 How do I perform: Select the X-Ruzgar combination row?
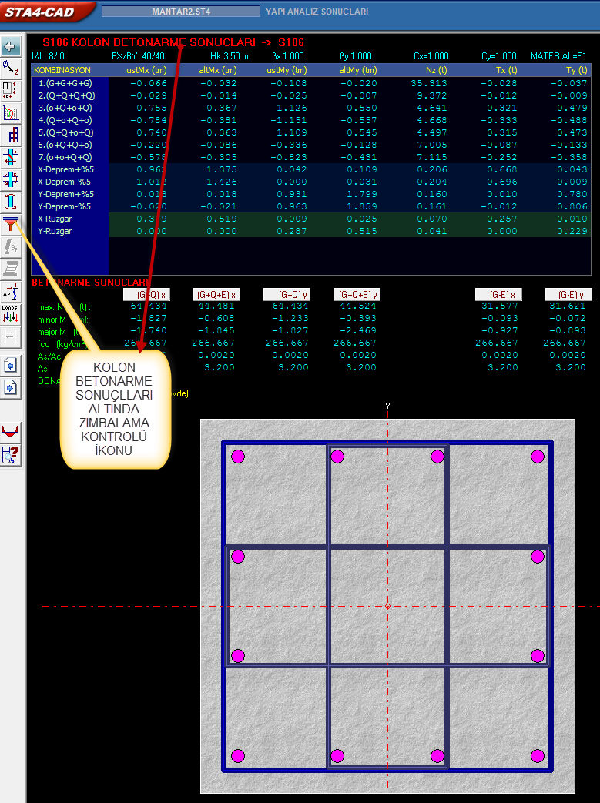[69, 219]
